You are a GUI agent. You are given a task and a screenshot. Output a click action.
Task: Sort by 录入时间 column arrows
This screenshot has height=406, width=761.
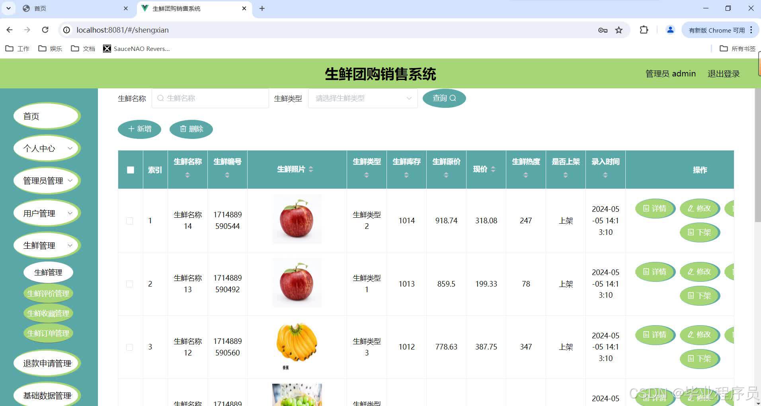(x=605, y=175)
